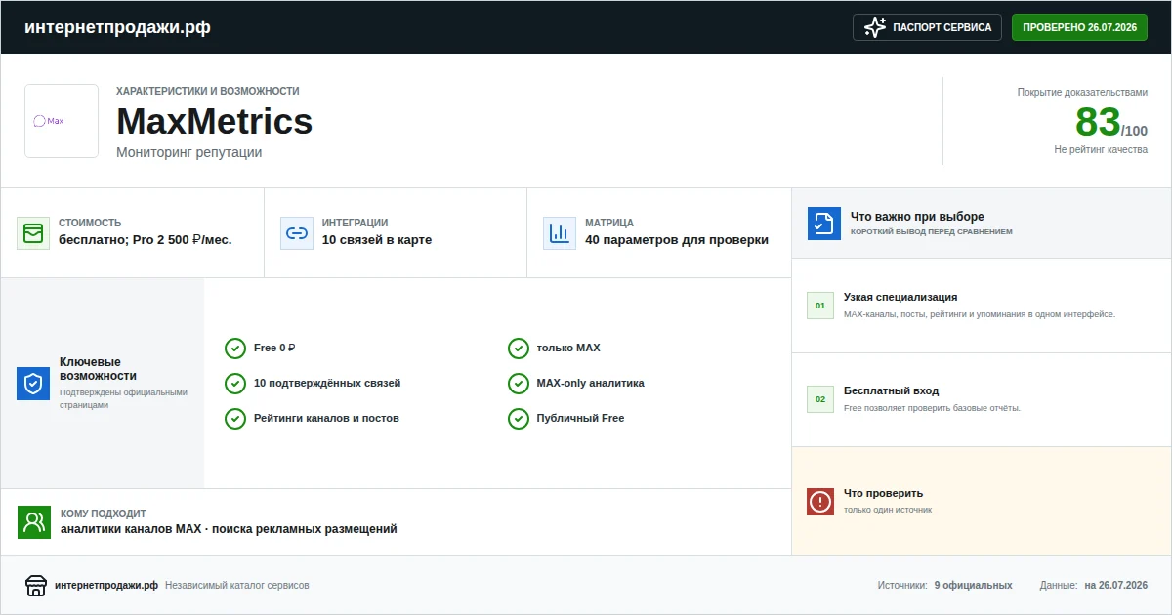This screenshot has height=615, width=1172.
Task: Click the 01 number badge
Action: coord(820,306)
